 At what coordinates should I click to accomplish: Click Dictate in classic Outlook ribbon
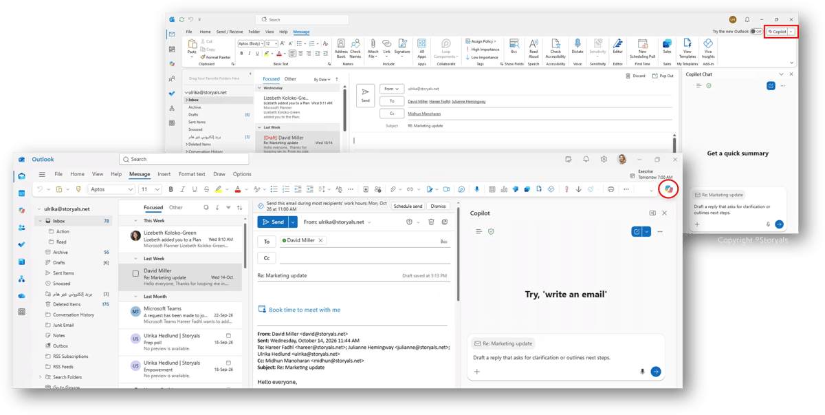tap(577, 47)
